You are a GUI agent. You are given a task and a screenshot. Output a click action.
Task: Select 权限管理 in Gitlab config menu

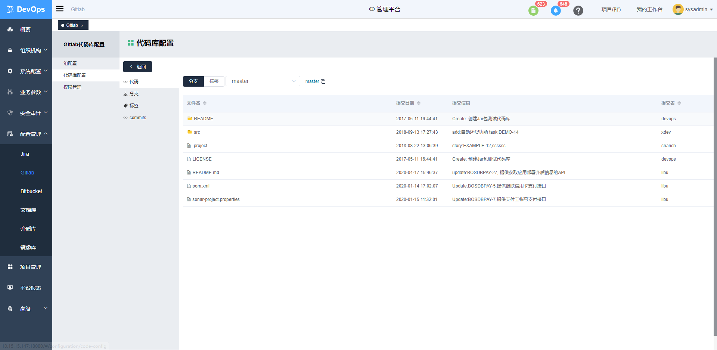coord(86,87)
